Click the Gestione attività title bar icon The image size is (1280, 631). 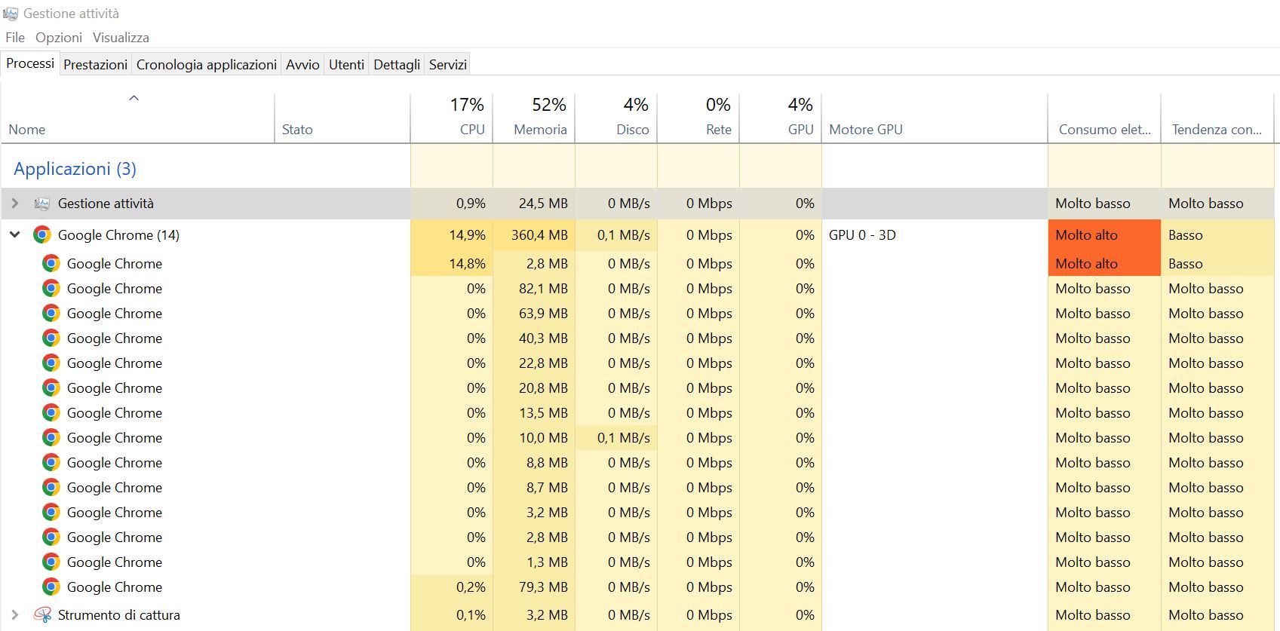click(11, 14)
